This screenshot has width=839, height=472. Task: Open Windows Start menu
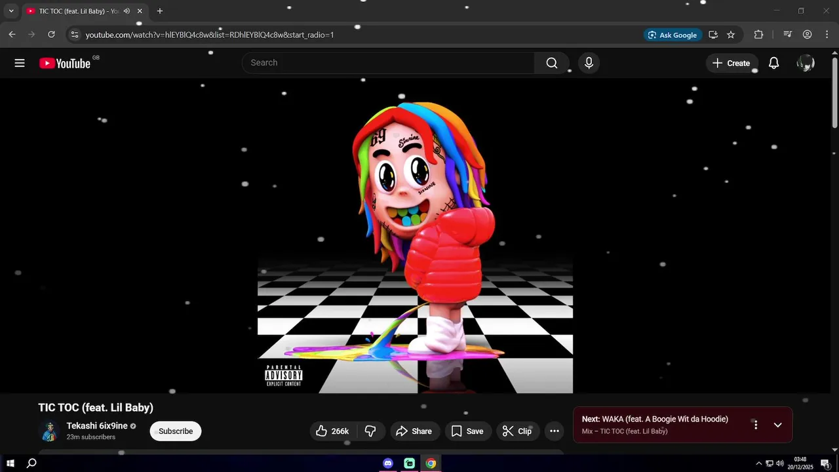tap(10, 463)
